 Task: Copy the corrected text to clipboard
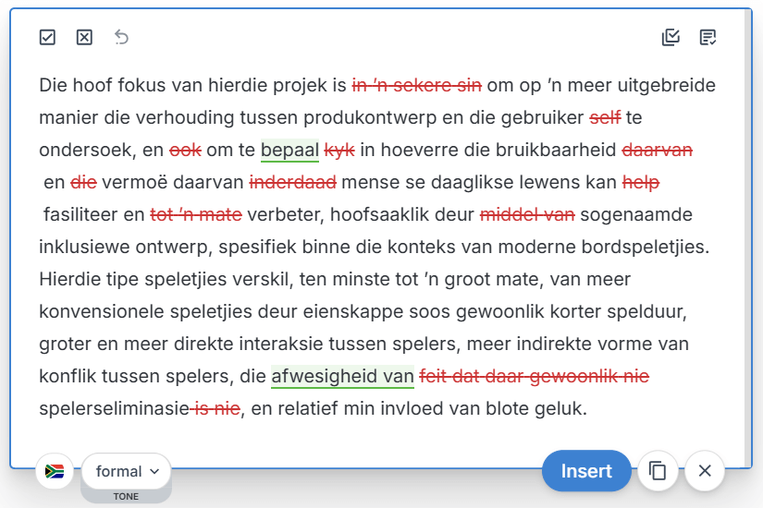click(658, 471)
